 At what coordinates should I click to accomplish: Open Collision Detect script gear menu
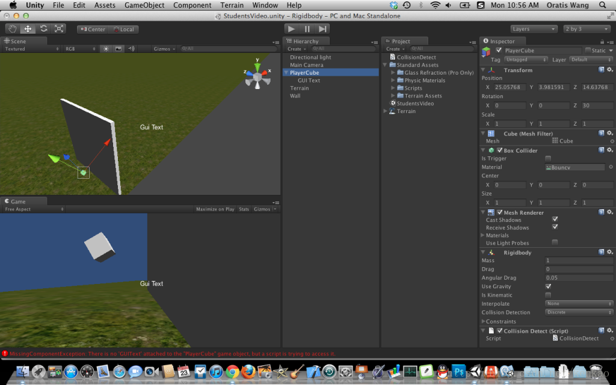(610, 331)
